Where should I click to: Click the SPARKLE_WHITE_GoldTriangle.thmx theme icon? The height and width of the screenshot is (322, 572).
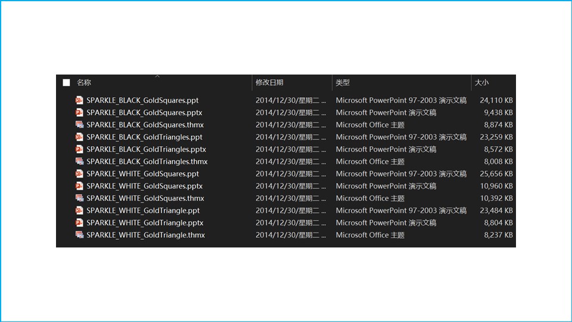[79, 235]
